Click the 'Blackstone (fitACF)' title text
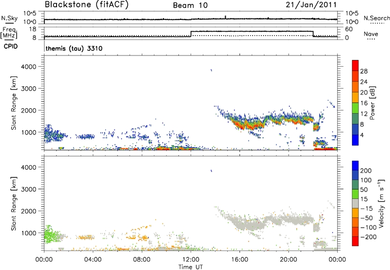 [87, 4]
